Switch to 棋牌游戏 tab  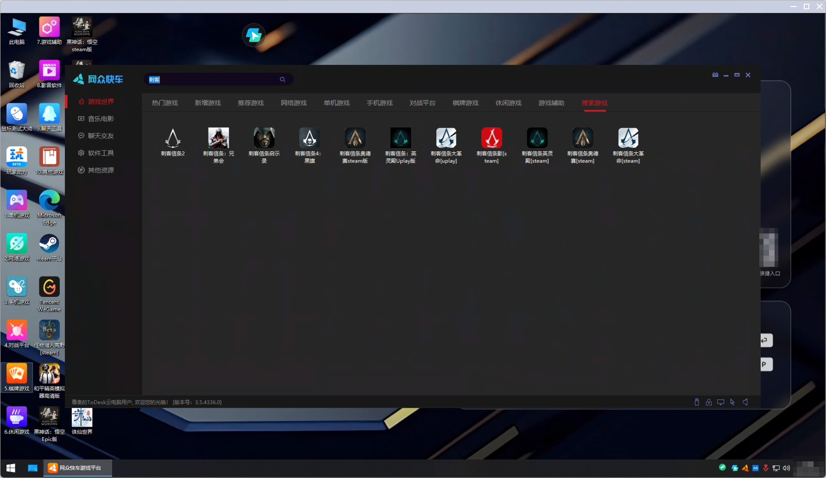click(x=466, y=103)
